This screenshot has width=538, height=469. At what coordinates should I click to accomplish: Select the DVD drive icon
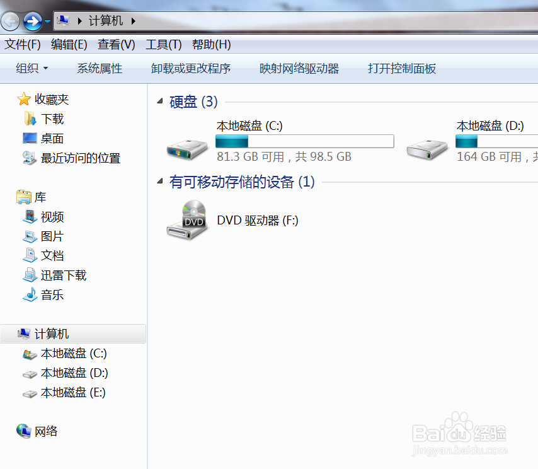[187, 220]
